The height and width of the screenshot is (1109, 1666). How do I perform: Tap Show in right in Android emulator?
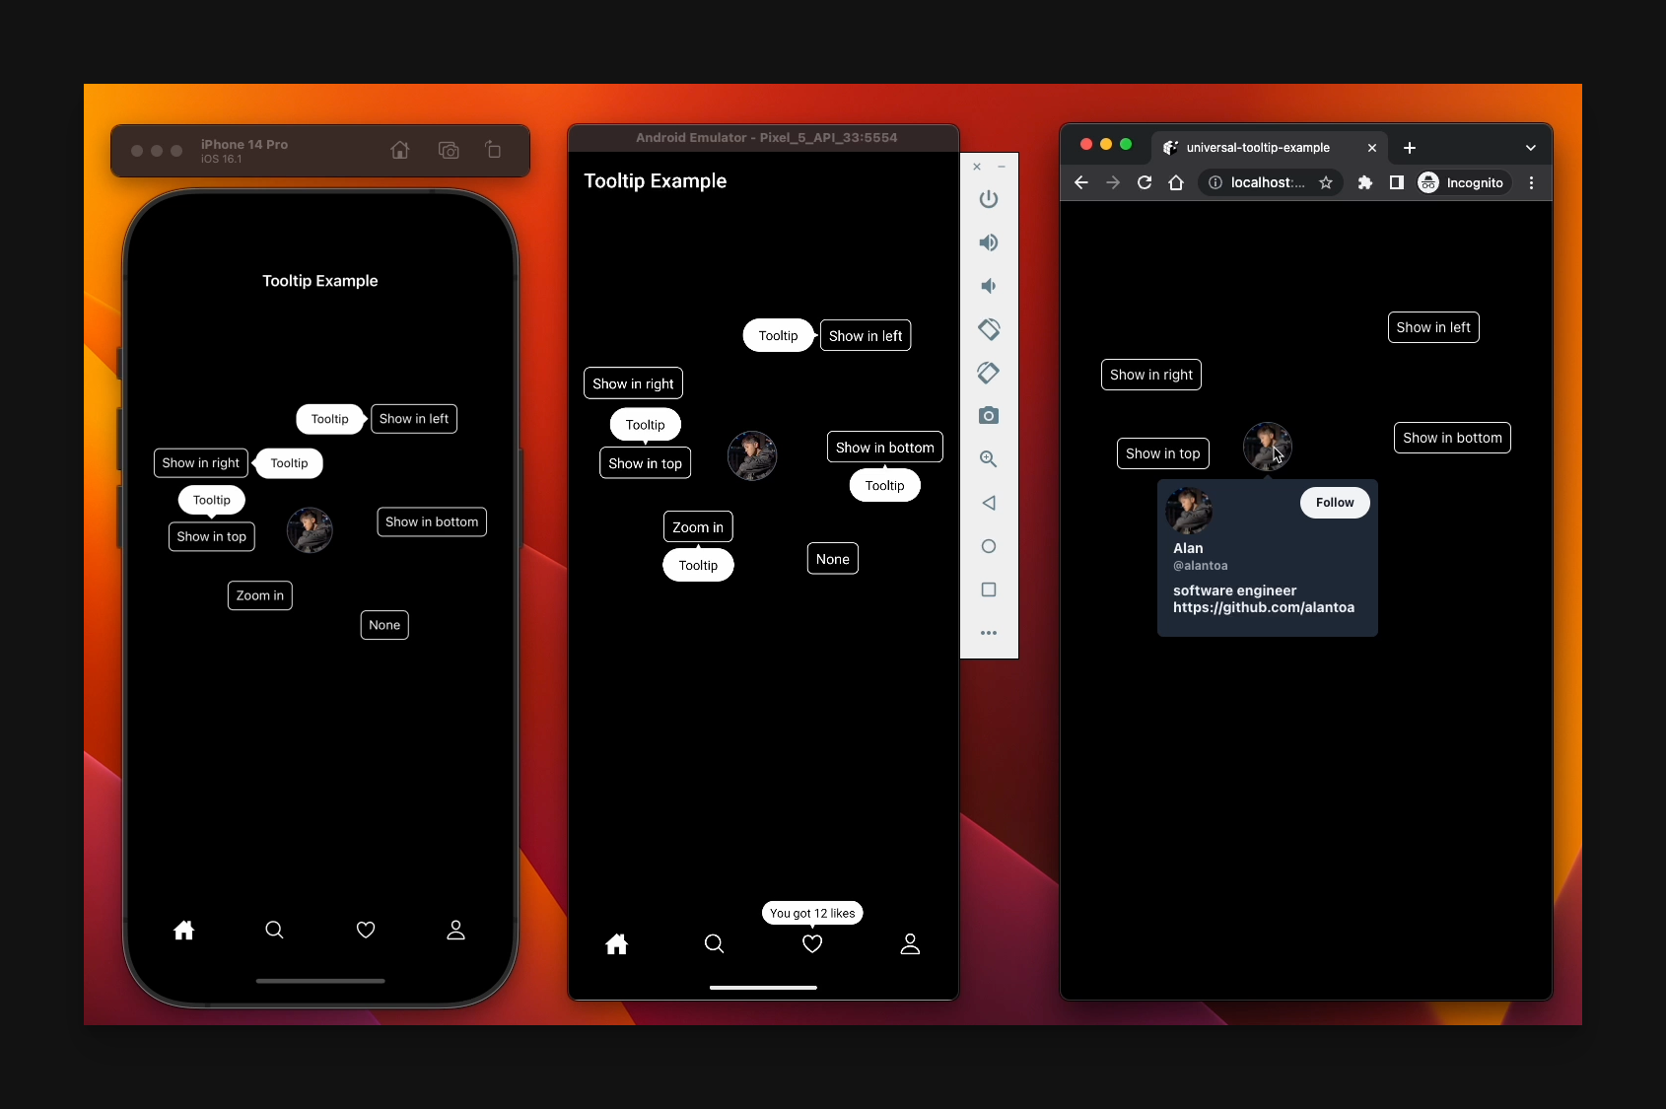[x=633, y=383]
